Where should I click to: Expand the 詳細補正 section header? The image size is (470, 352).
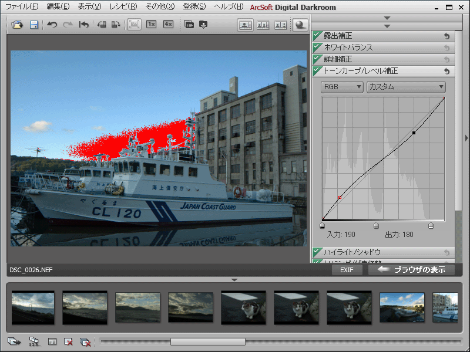pyautogui.click(x=384, y=59)
